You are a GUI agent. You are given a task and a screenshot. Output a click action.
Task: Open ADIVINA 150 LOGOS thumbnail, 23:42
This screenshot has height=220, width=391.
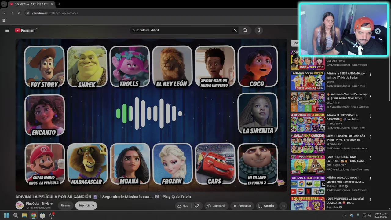[307, 185]
